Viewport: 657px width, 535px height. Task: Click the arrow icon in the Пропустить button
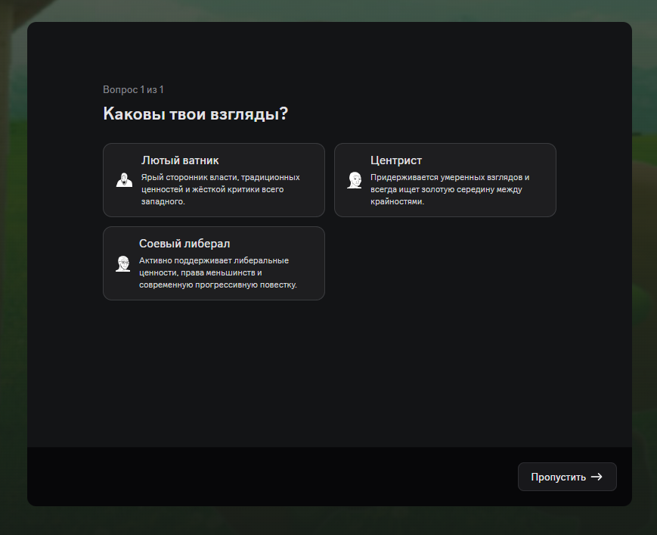(x=597, y=477)
